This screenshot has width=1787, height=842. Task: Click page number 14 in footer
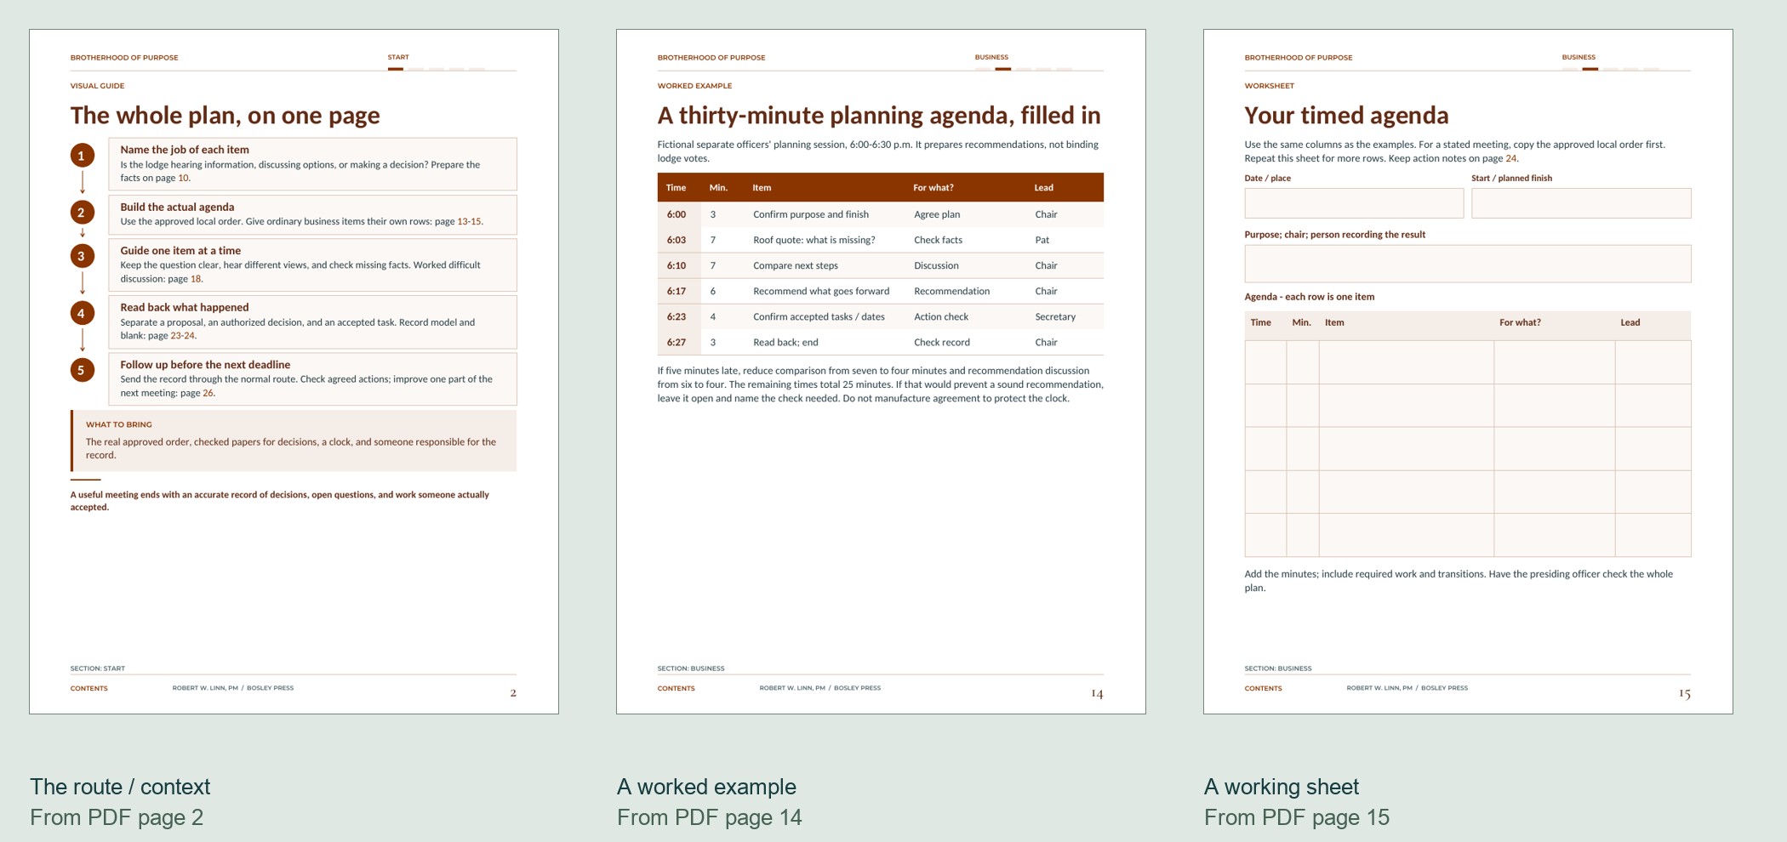(x=1097, y=693)
